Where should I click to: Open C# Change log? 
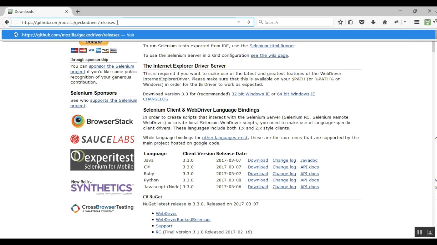284,167
